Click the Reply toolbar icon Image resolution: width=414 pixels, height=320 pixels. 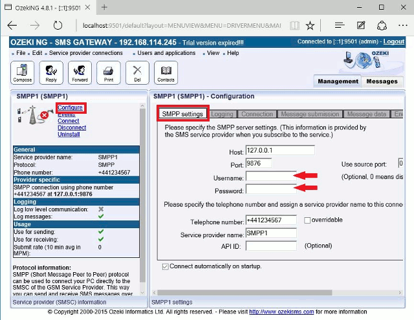click(51, 73)
